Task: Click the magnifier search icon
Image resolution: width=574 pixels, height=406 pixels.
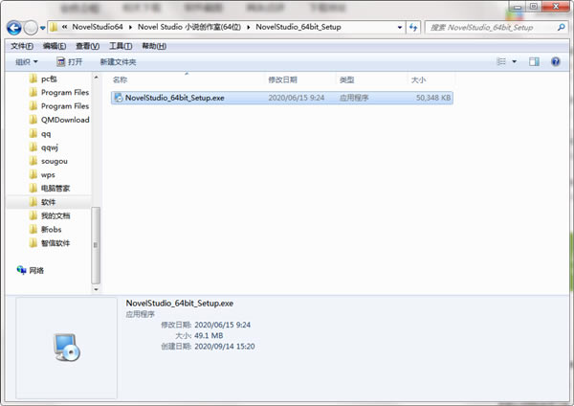Action: (x=562, y=27)
